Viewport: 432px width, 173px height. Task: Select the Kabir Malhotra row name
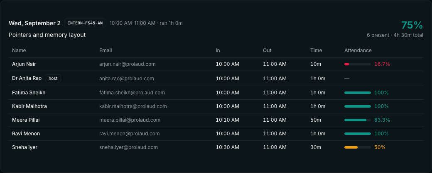point(29,106)
